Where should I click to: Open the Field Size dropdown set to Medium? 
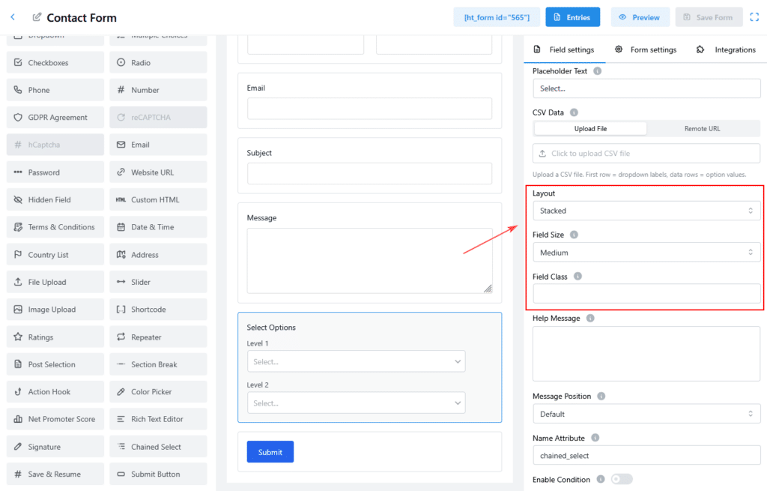[x=646, y=253]
